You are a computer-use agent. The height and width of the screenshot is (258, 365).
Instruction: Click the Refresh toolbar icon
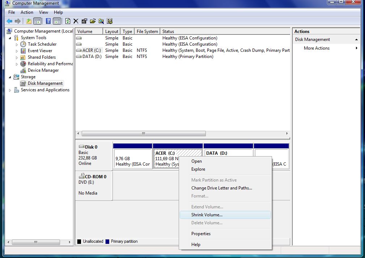tap(68, 21)
